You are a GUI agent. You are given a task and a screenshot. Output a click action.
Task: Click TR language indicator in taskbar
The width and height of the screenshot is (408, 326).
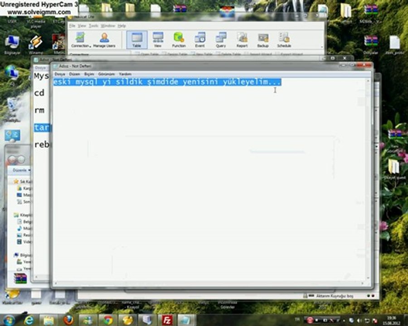point(297,319)
